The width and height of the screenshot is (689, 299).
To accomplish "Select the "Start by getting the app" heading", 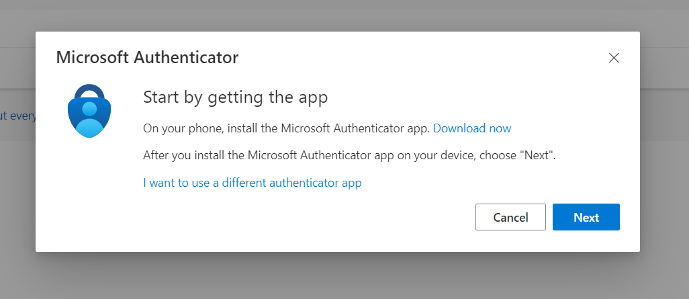I will 236,97.
